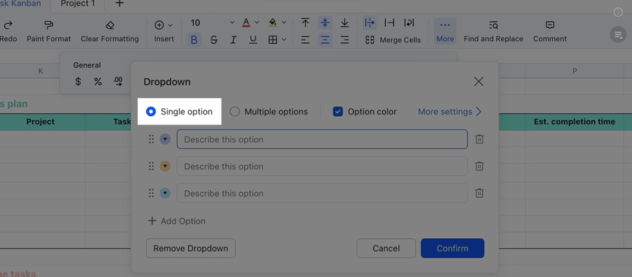The image size is (632, 277).
Task: Apply strikethrough formatting
Action: click(x=214, y=39)
